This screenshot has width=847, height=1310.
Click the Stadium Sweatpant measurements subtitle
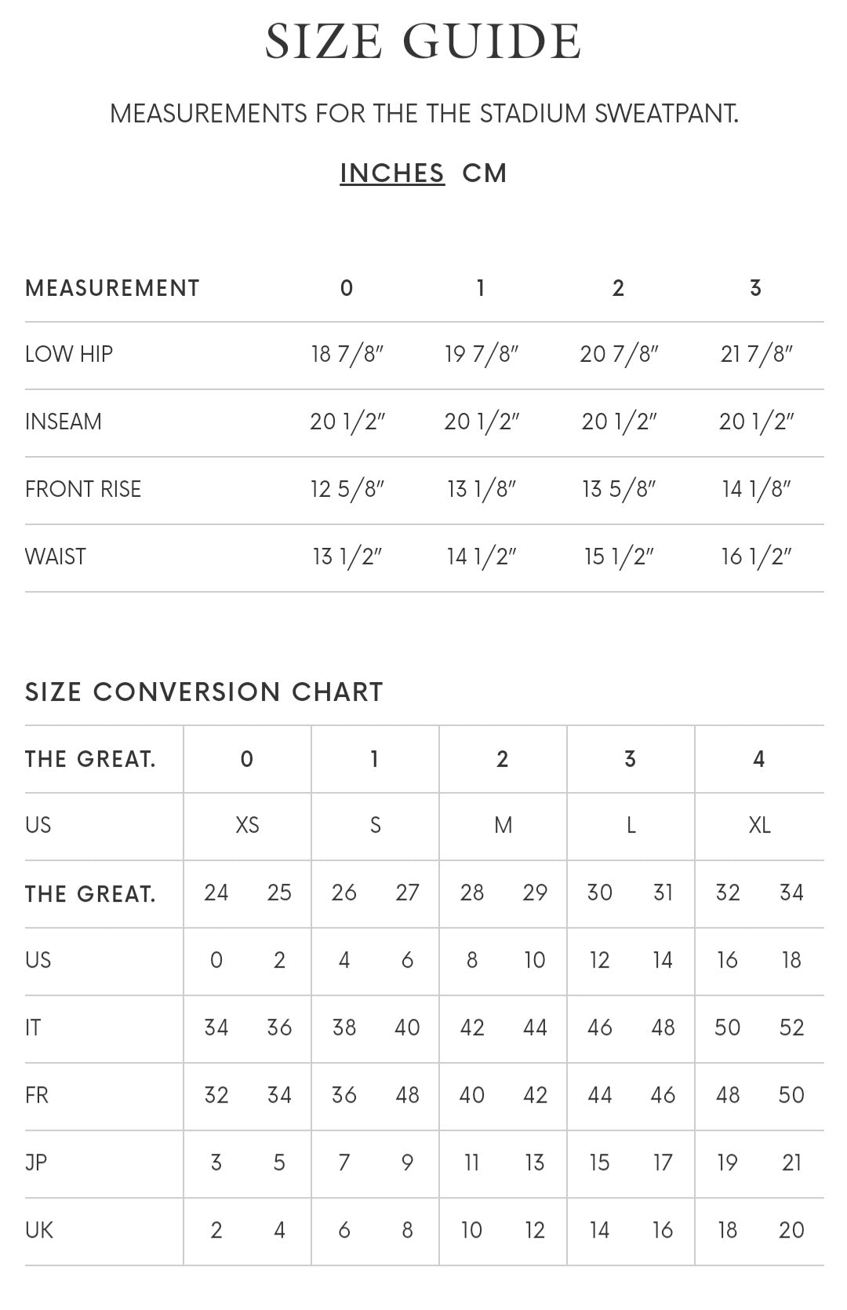click(423, 114)
